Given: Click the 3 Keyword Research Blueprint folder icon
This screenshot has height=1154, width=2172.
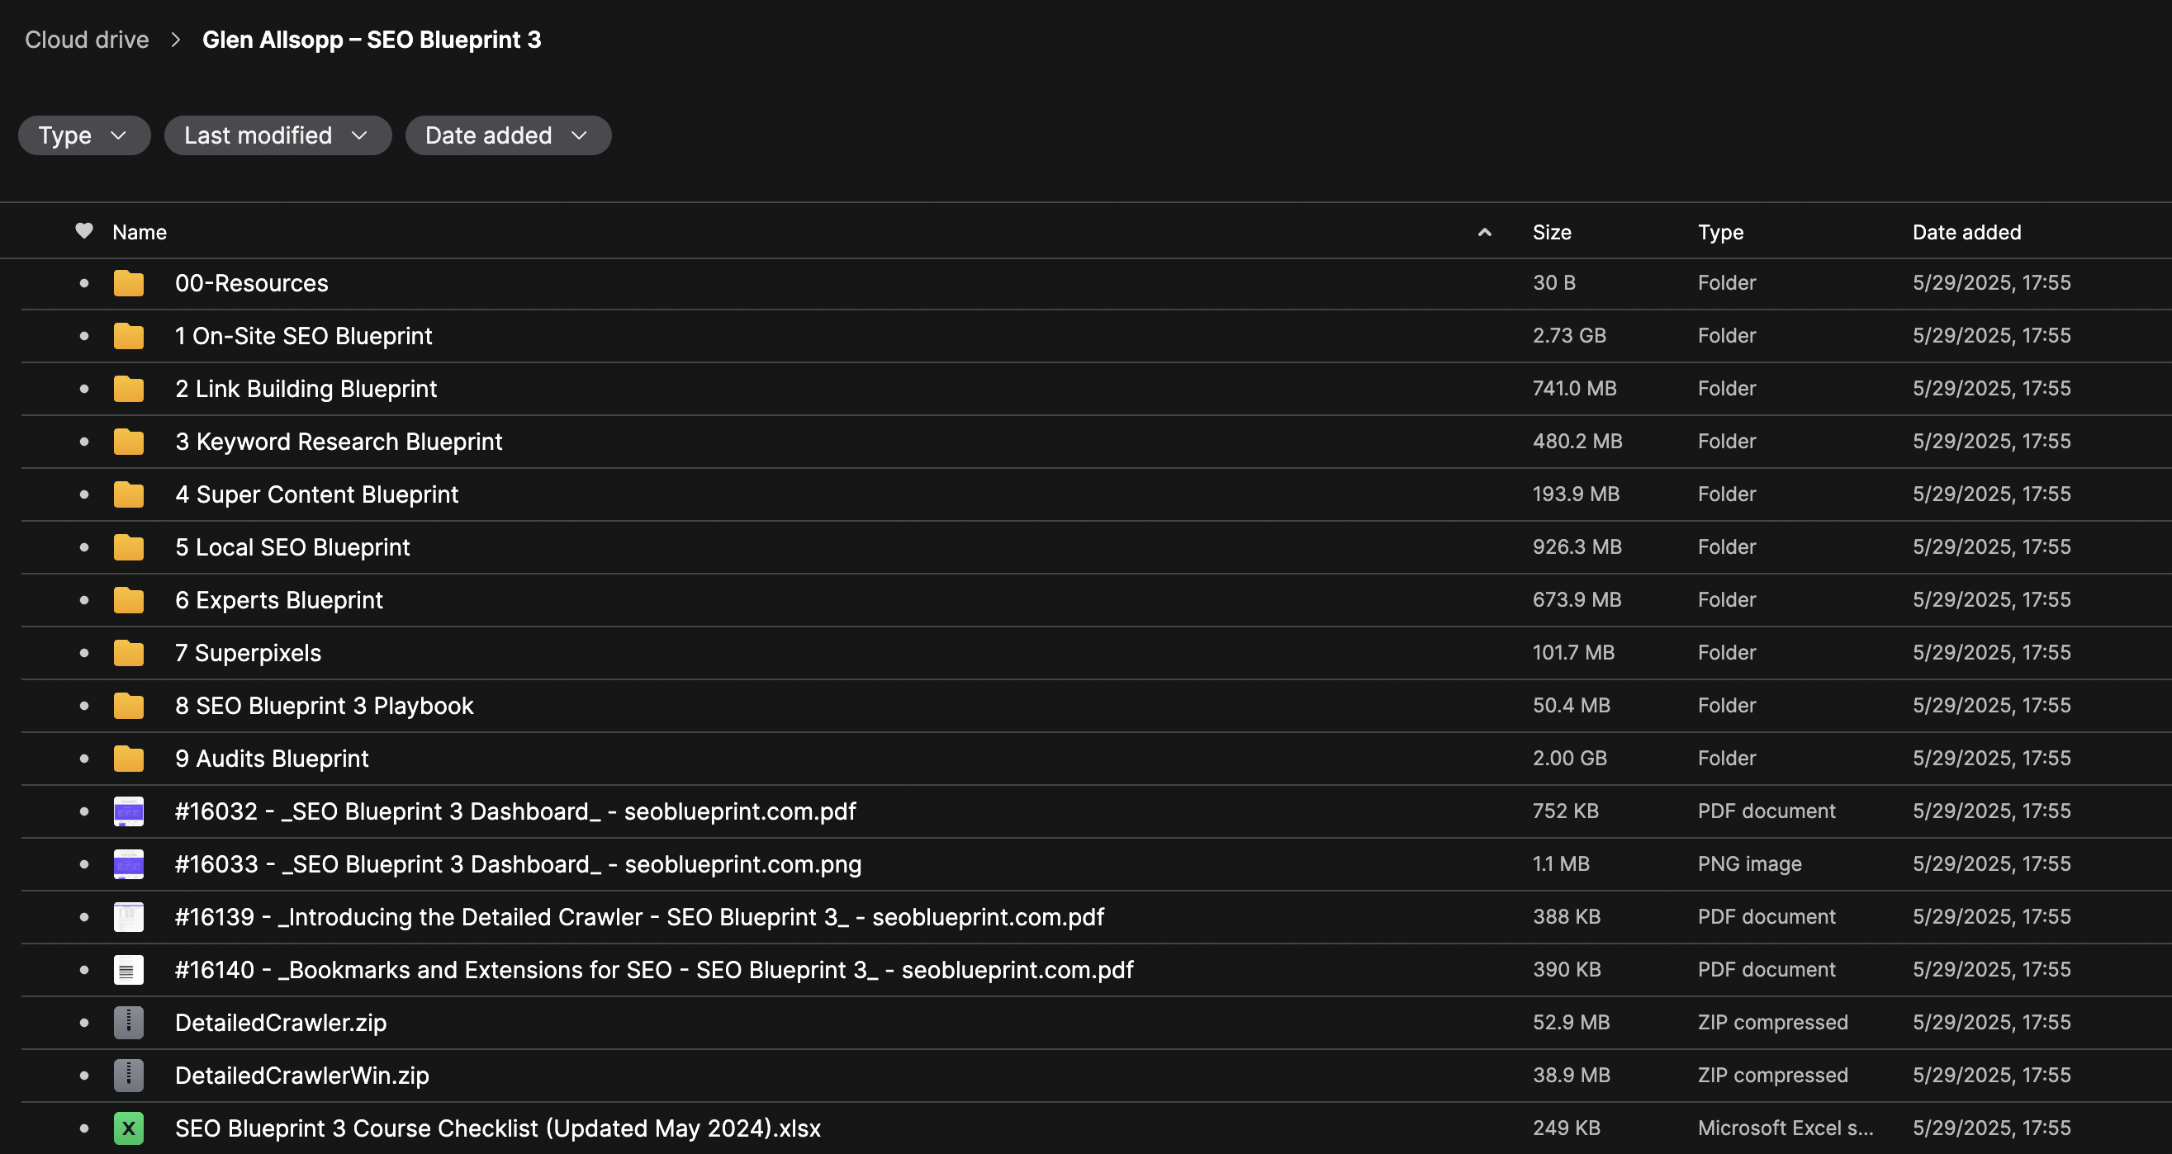Looking at the screenshot, I should [129, 442].
